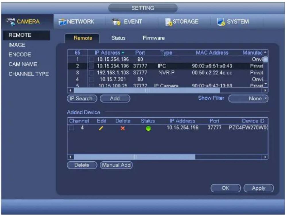Tick checkbox for row 1 device 10.15.254.196 port 80

click(92, 59)
